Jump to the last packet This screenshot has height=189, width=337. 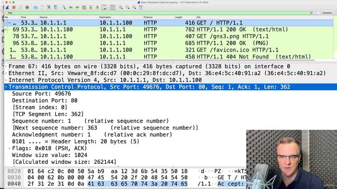coord(97,7)
